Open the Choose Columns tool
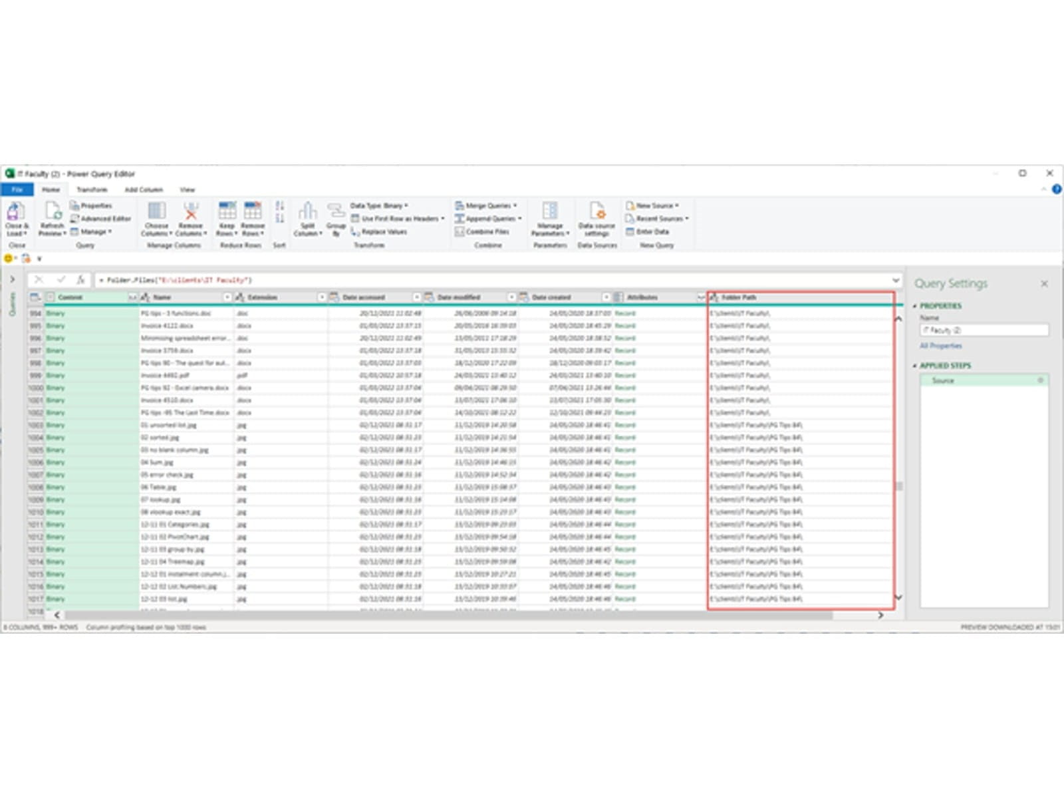 pyautogui.click(x=157, y=213)
